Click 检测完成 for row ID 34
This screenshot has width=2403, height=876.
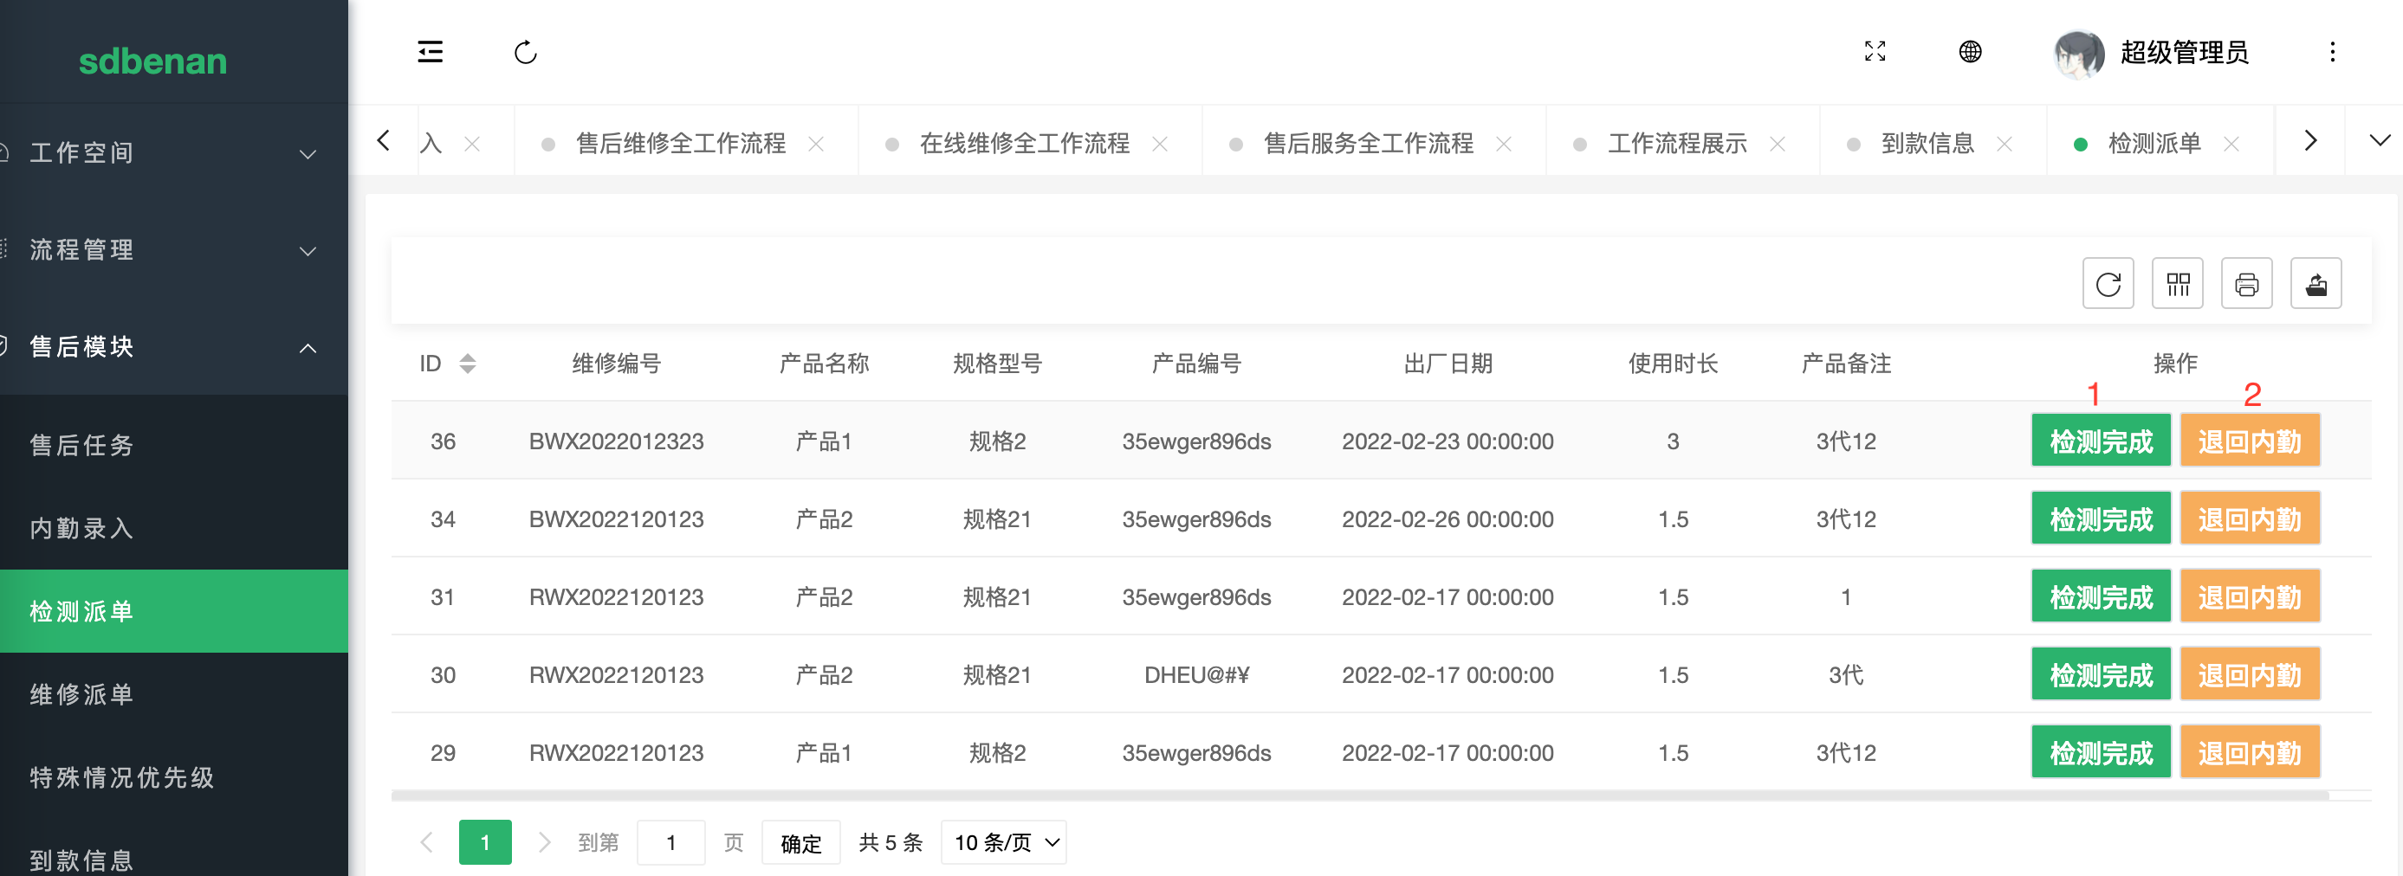(x=2101, y=519)
